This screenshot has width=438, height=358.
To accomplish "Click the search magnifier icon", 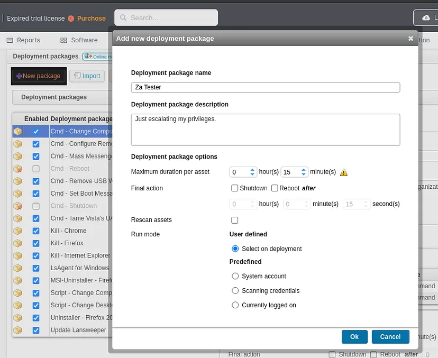I will (x=123, y=17).
